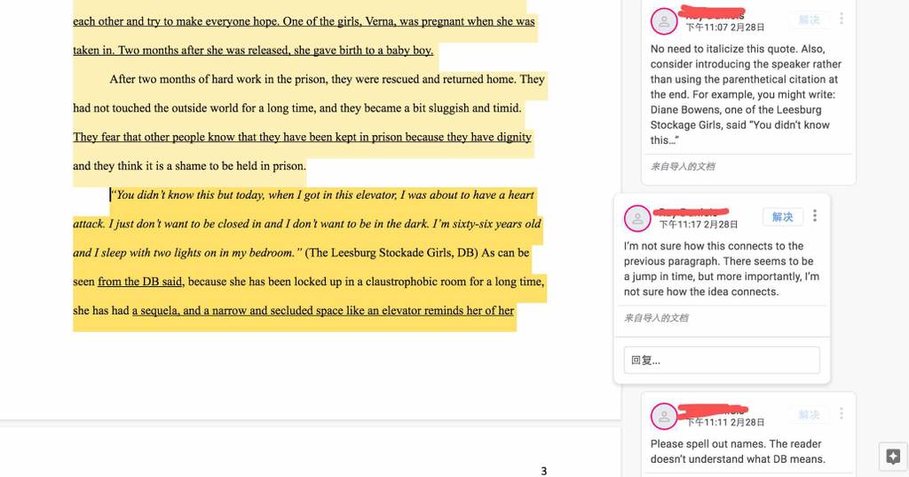The image size is (909, 477).
Task: Click timestamp 下午11:07 2月28日
Action: (x=724, y=28)
